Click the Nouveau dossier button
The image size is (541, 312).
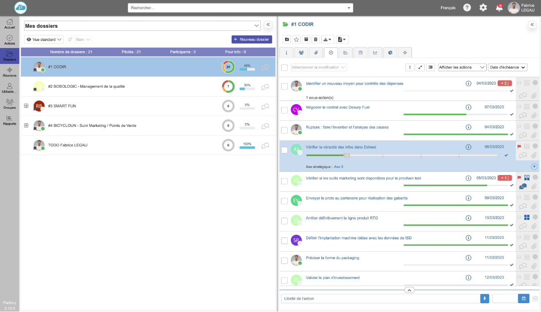[251, 39]
